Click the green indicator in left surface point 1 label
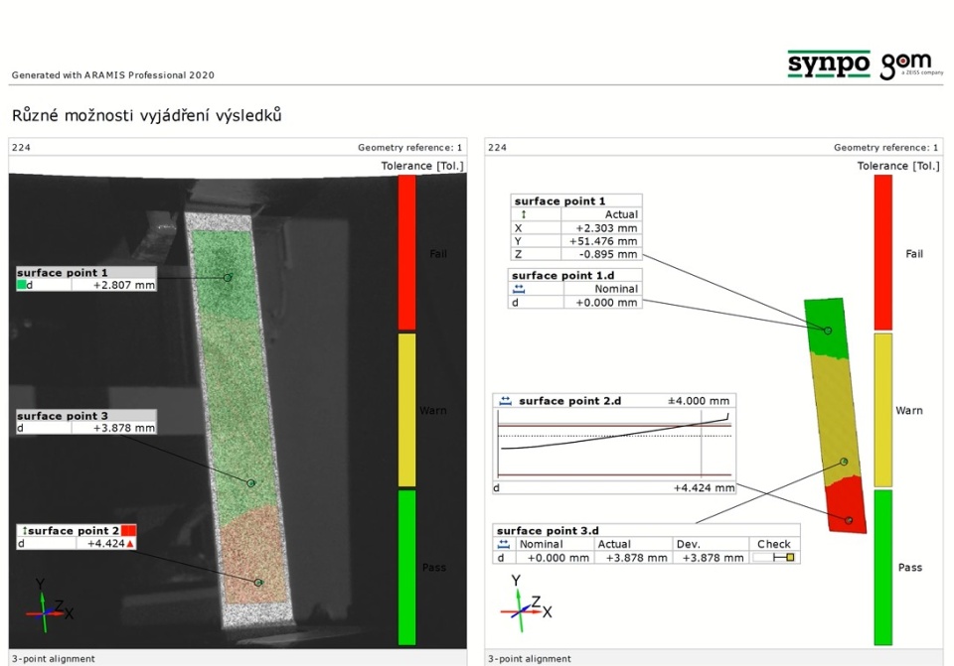The width and height of the screenshot is (954, 666). coord(22,286)
